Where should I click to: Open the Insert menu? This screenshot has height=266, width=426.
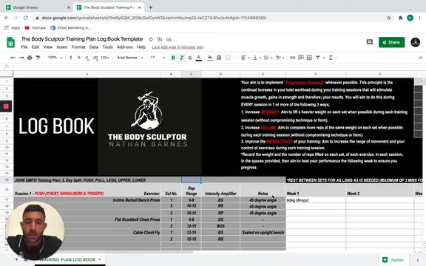62,47
